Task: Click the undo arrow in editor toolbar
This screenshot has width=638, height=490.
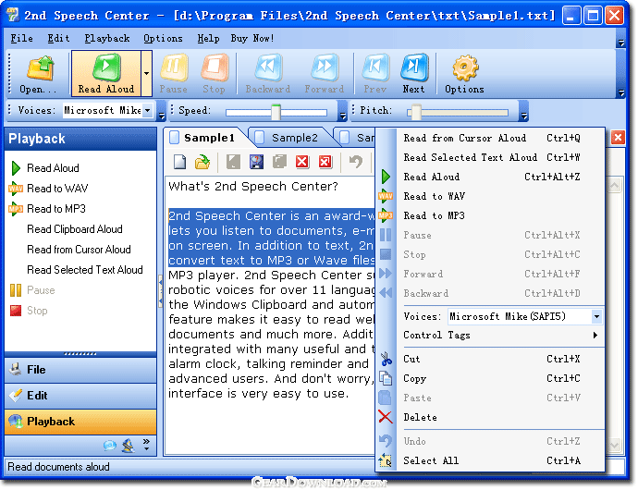Action: 356,162
